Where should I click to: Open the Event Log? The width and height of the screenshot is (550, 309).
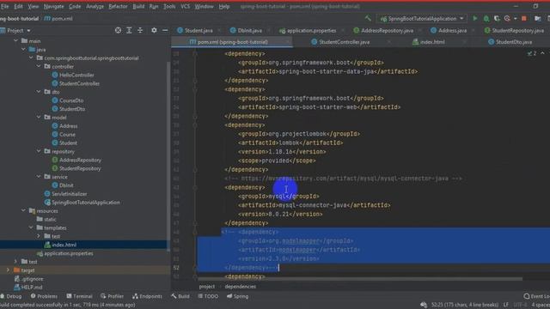point(537,296)
